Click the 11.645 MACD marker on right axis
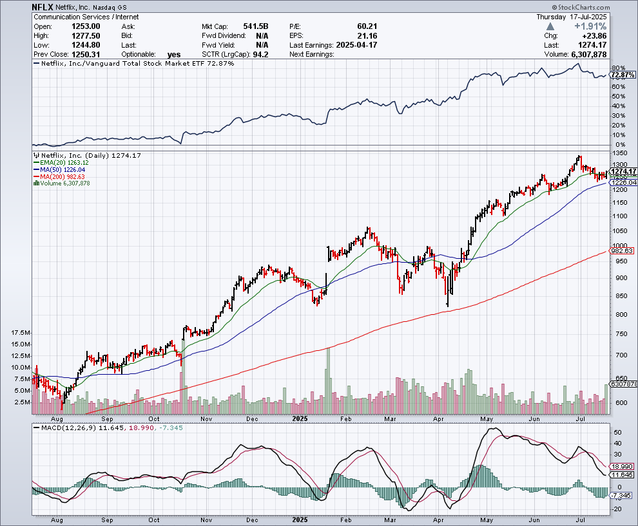Image resolution: width=638 pixels, height=526 pixels. click(x=621, y=474)
